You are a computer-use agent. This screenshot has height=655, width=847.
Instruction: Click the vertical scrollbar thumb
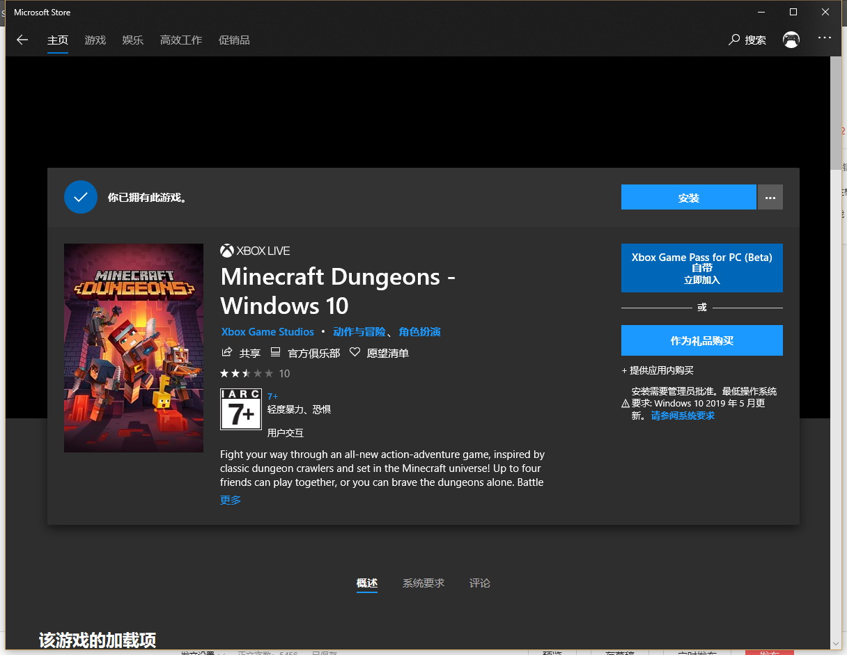836,113
